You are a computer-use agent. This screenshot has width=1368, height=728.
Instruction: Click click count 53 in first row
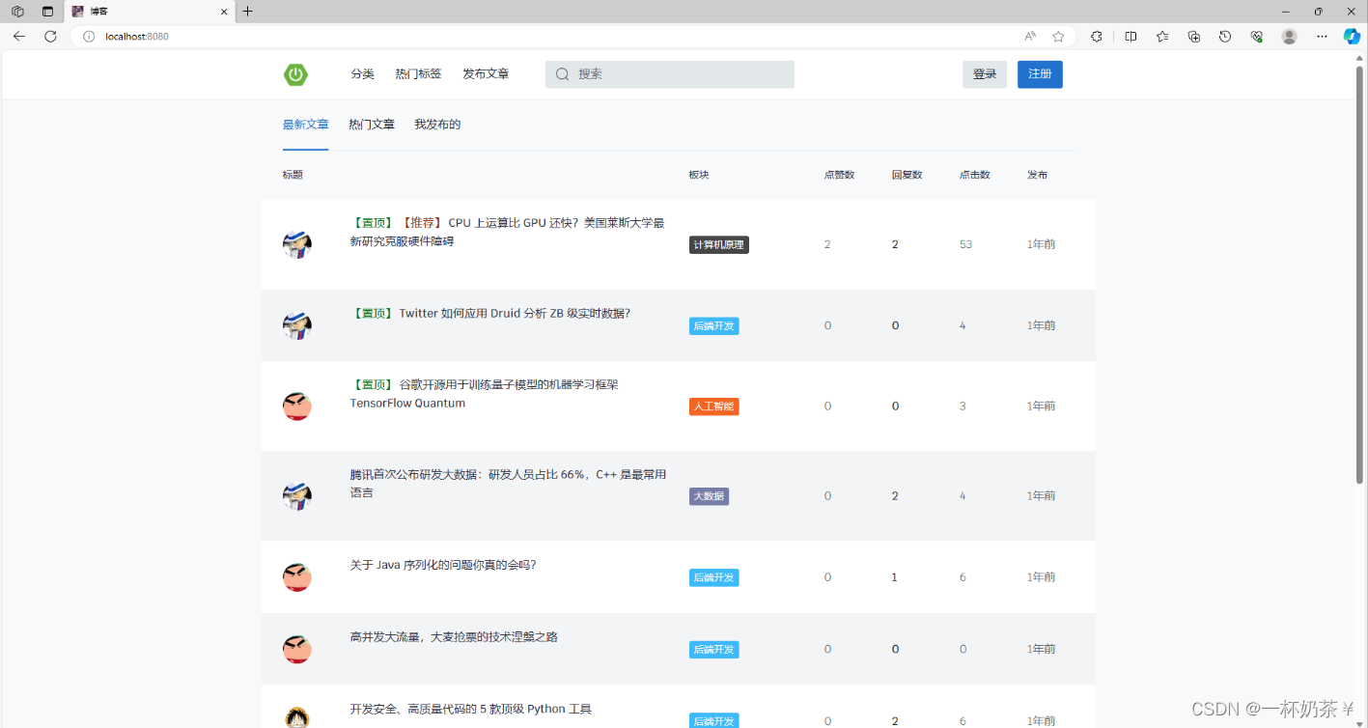(x=965, y=244)
